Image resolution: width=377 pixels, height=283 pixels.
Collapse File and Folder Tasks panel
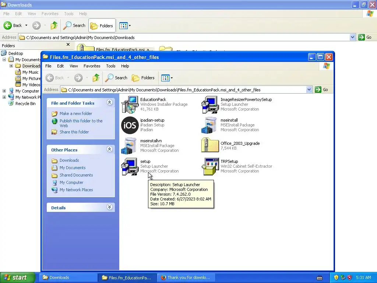(x=109, y=102)
